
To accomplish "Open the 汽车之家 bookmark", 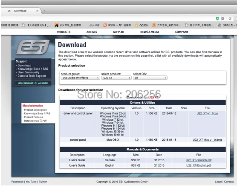I will [x=167, y=25].
